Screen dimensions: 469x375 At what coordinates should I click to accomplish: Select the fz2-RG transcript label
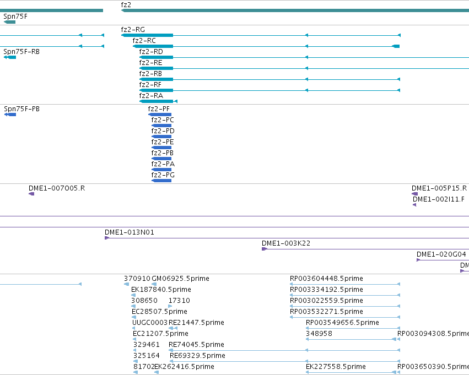tap(133, 30)
